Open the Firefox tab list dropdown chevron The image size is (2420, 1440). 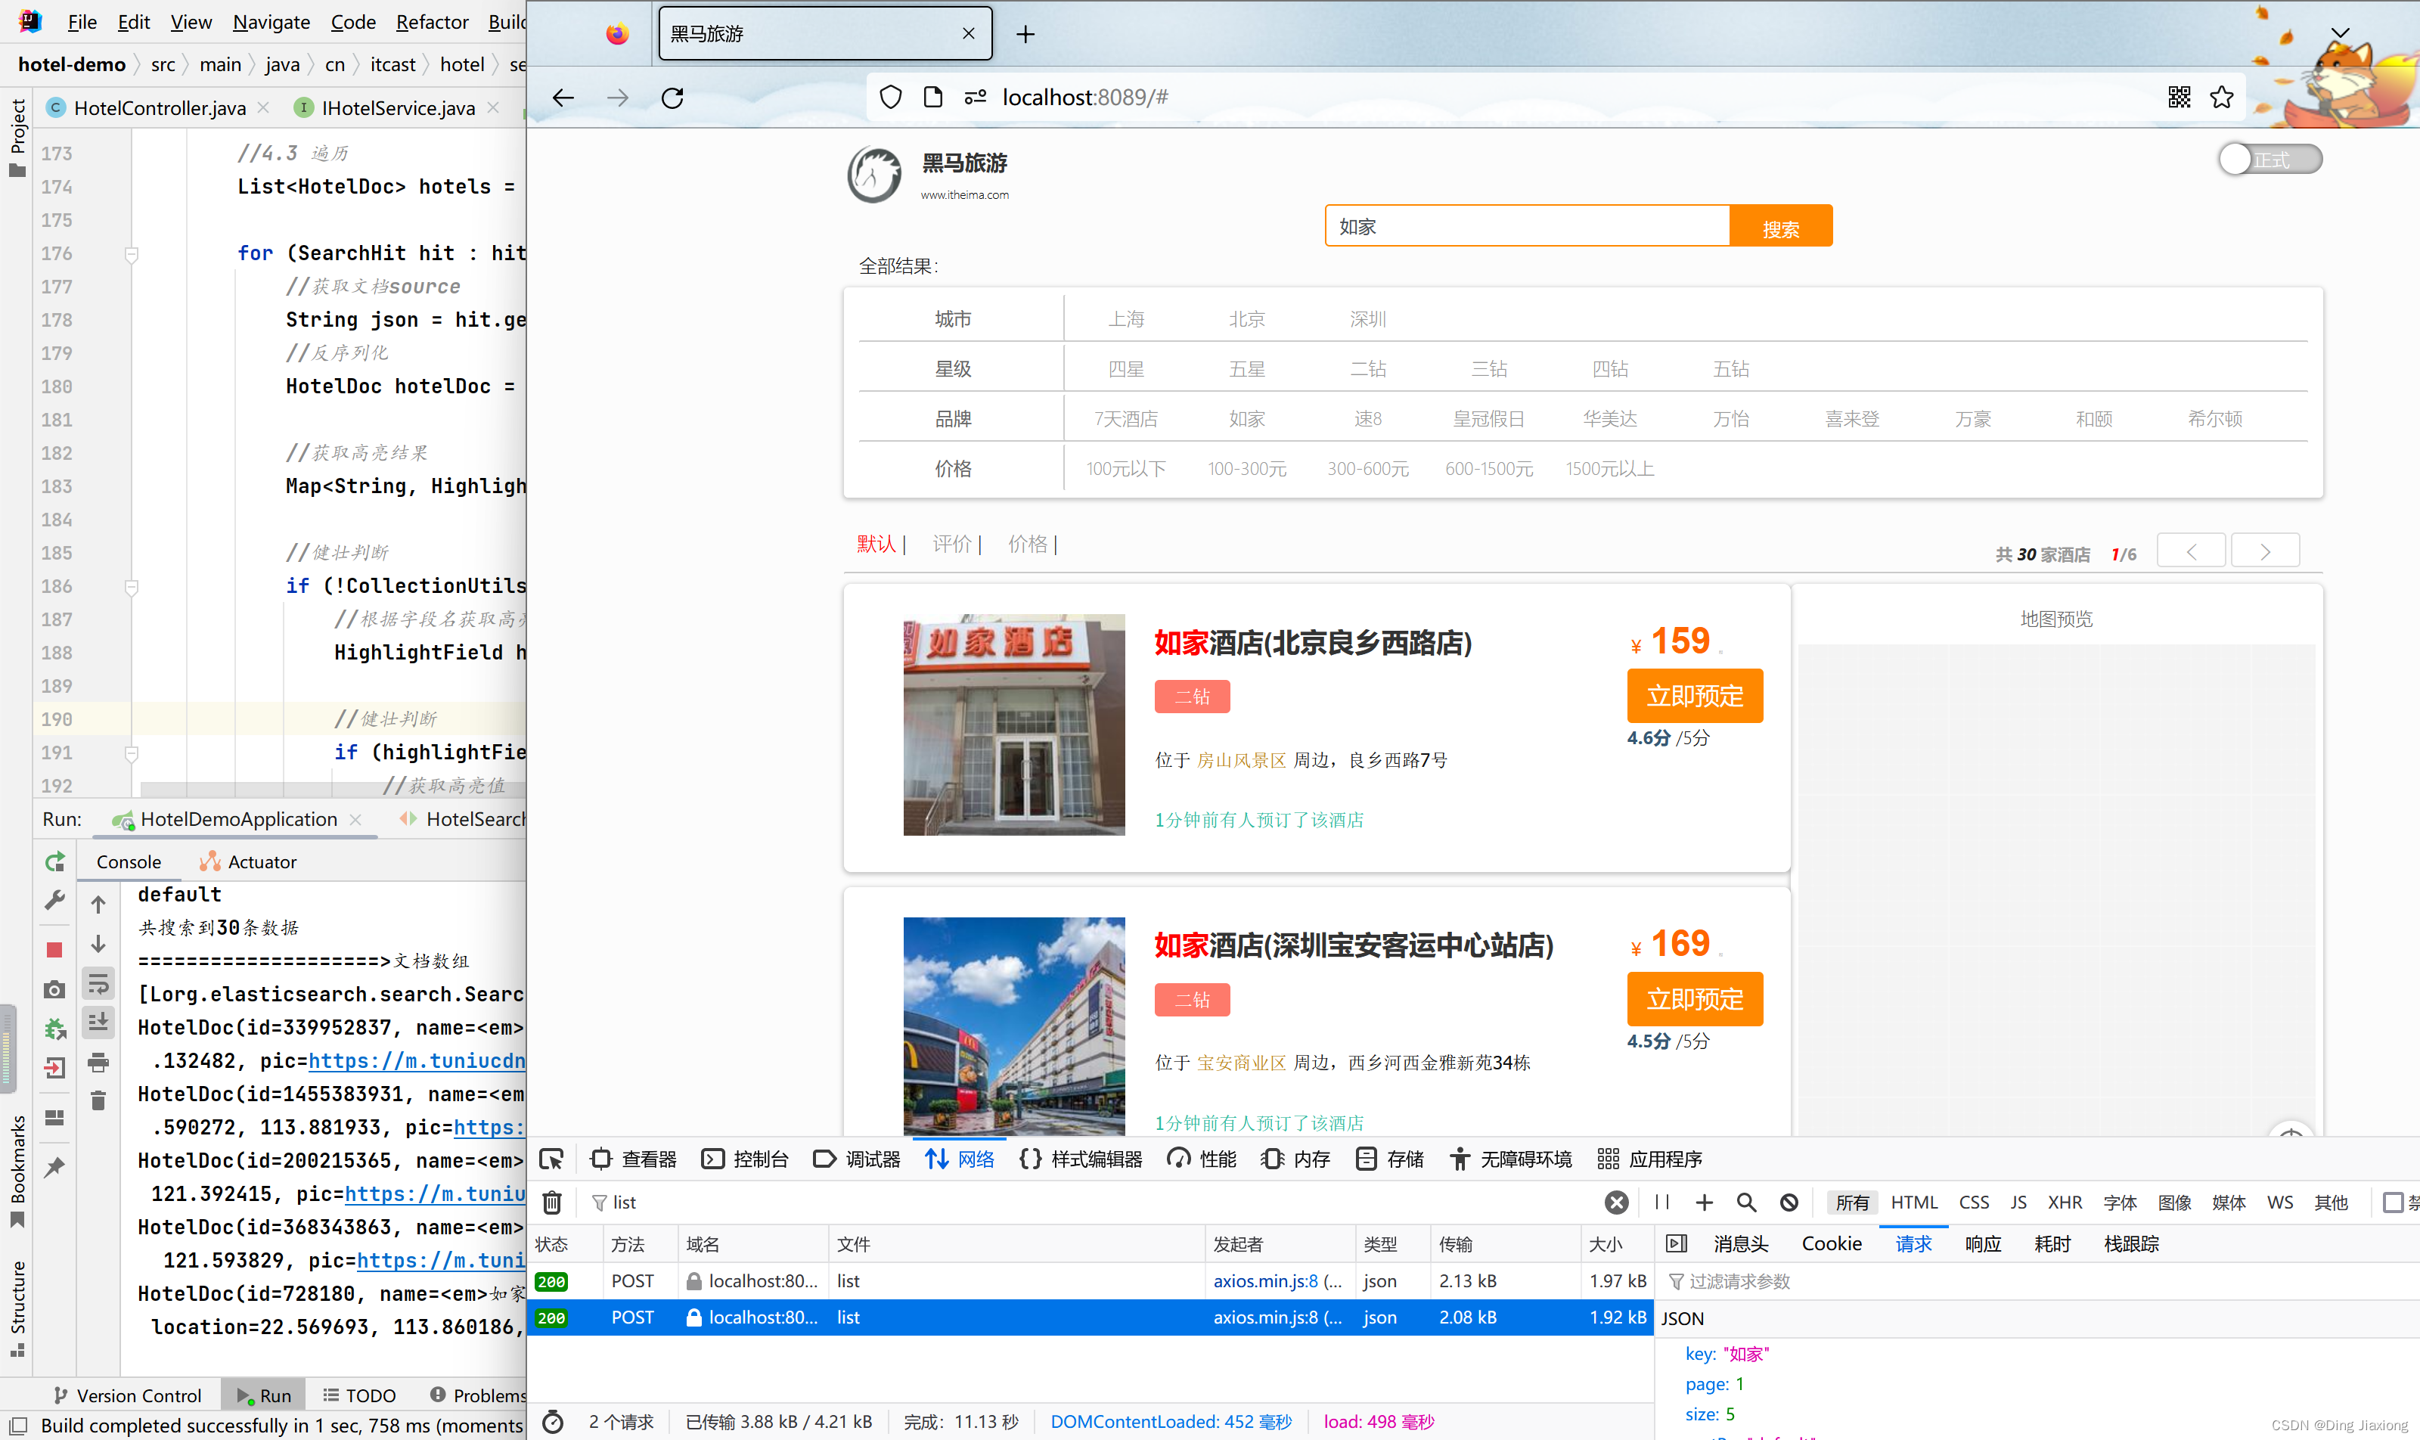click(x=2341, y=33)
